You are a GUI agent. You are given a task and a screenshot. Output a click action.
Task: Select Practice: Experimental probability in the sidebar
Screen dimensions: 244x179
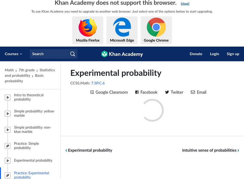click(31, 175)
